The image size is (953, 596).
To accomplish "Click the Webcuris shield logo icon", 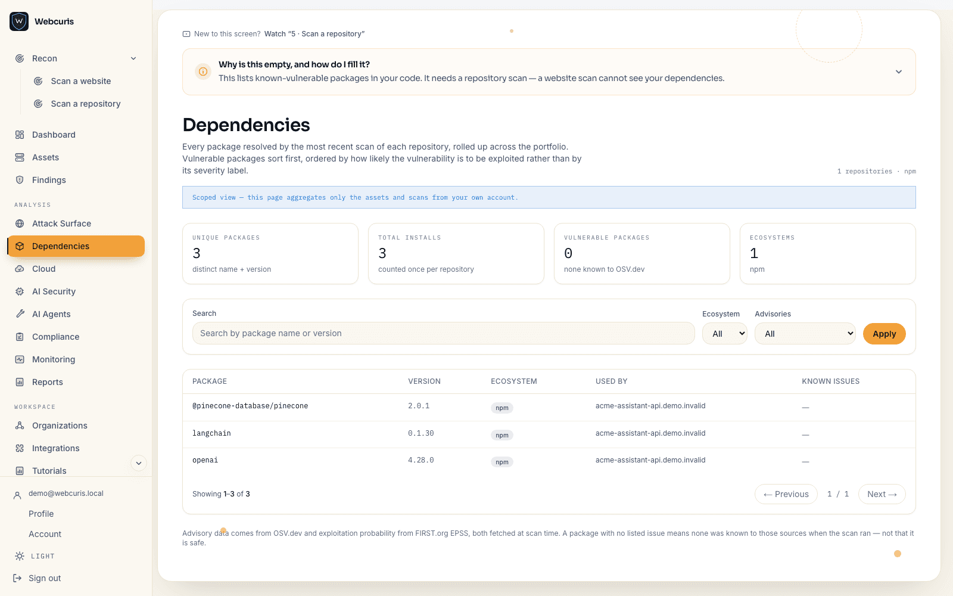I will tap(19, 21).
